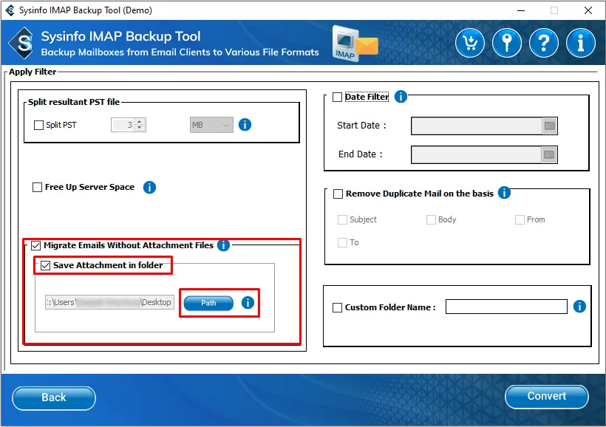Show info for Date Filter
The width and height of the screenshot is (606, 427).
[401, 96]
